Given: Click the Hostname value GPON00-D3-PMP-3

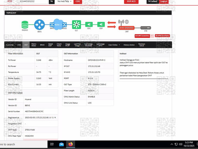Looking at the screenshot, I should pos(97,60).
